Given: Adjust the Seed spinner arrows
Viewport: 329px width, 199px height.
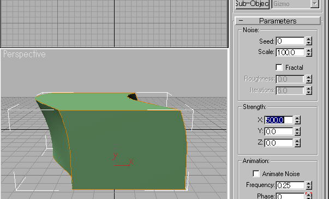Looking at the screenshot, I should pos(309,41).
